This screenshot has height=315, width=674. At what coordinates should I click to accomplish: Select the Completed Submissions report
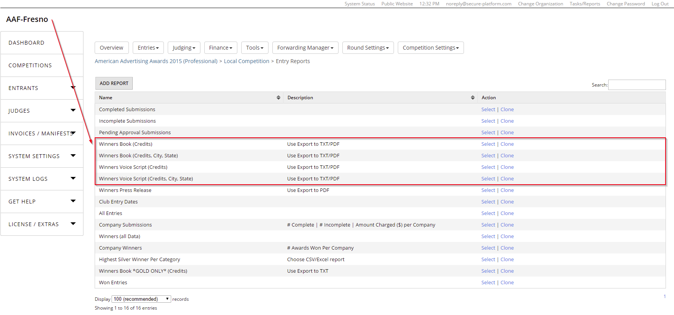click(488, 110)
